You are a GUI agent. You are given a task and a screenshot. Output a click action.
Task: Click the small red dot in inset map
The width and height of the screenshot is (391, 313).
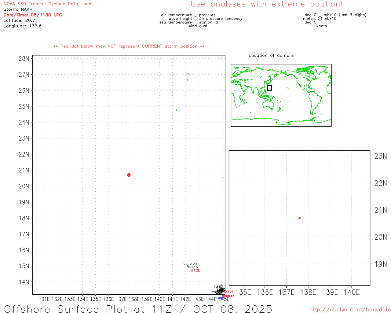click(300, 218)
